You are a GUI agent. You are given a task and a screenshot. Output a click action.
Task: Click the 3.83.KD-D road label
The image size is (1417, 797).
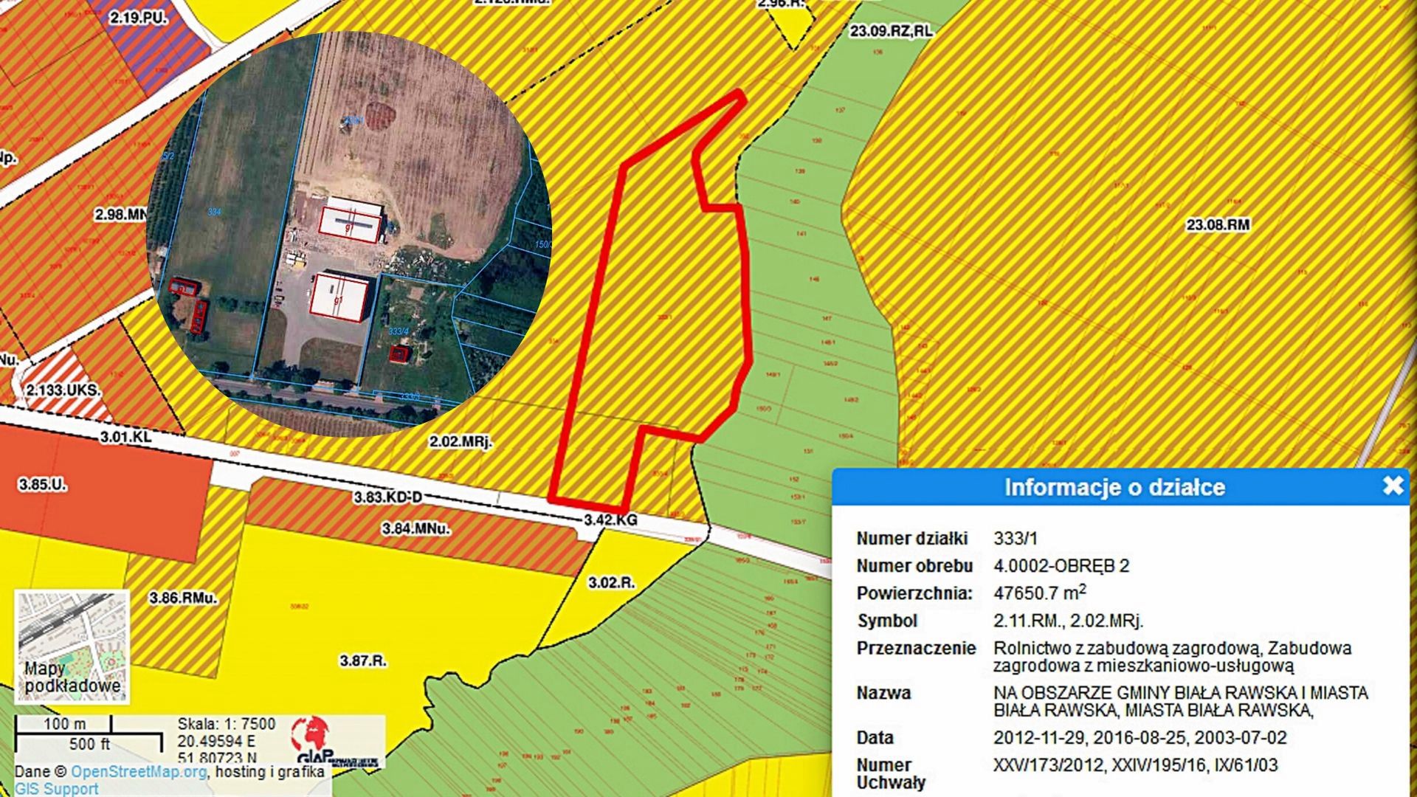coord(387,497)
